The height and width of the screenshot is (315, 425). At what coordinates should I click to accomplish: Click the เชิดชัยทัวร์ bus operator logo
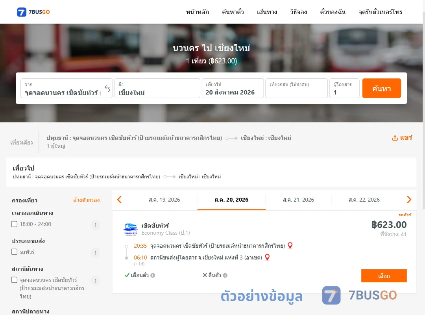130,229
